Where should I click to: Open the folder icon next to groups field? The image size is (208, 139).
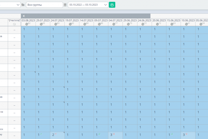coord(23,5)
